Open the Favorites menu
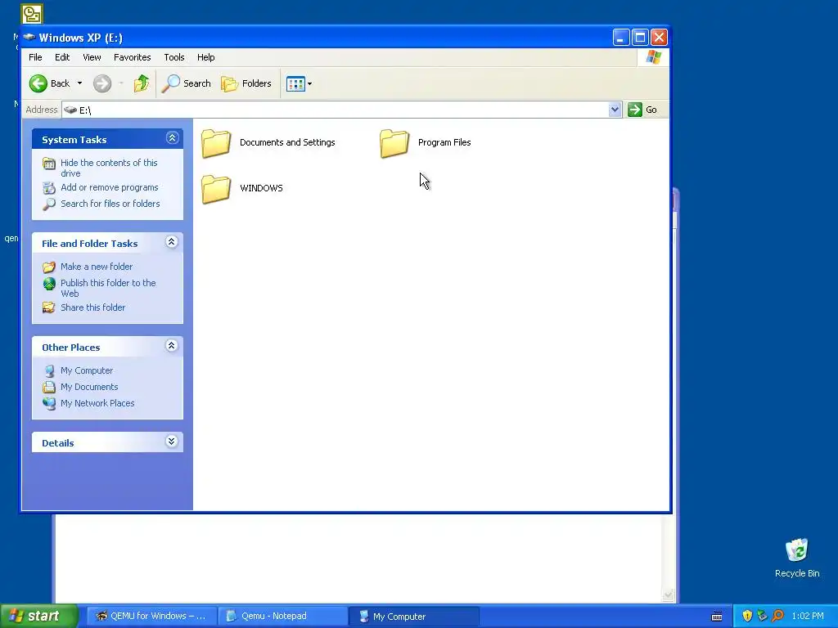Screen dimensions: 838x628 pos(132,57)
